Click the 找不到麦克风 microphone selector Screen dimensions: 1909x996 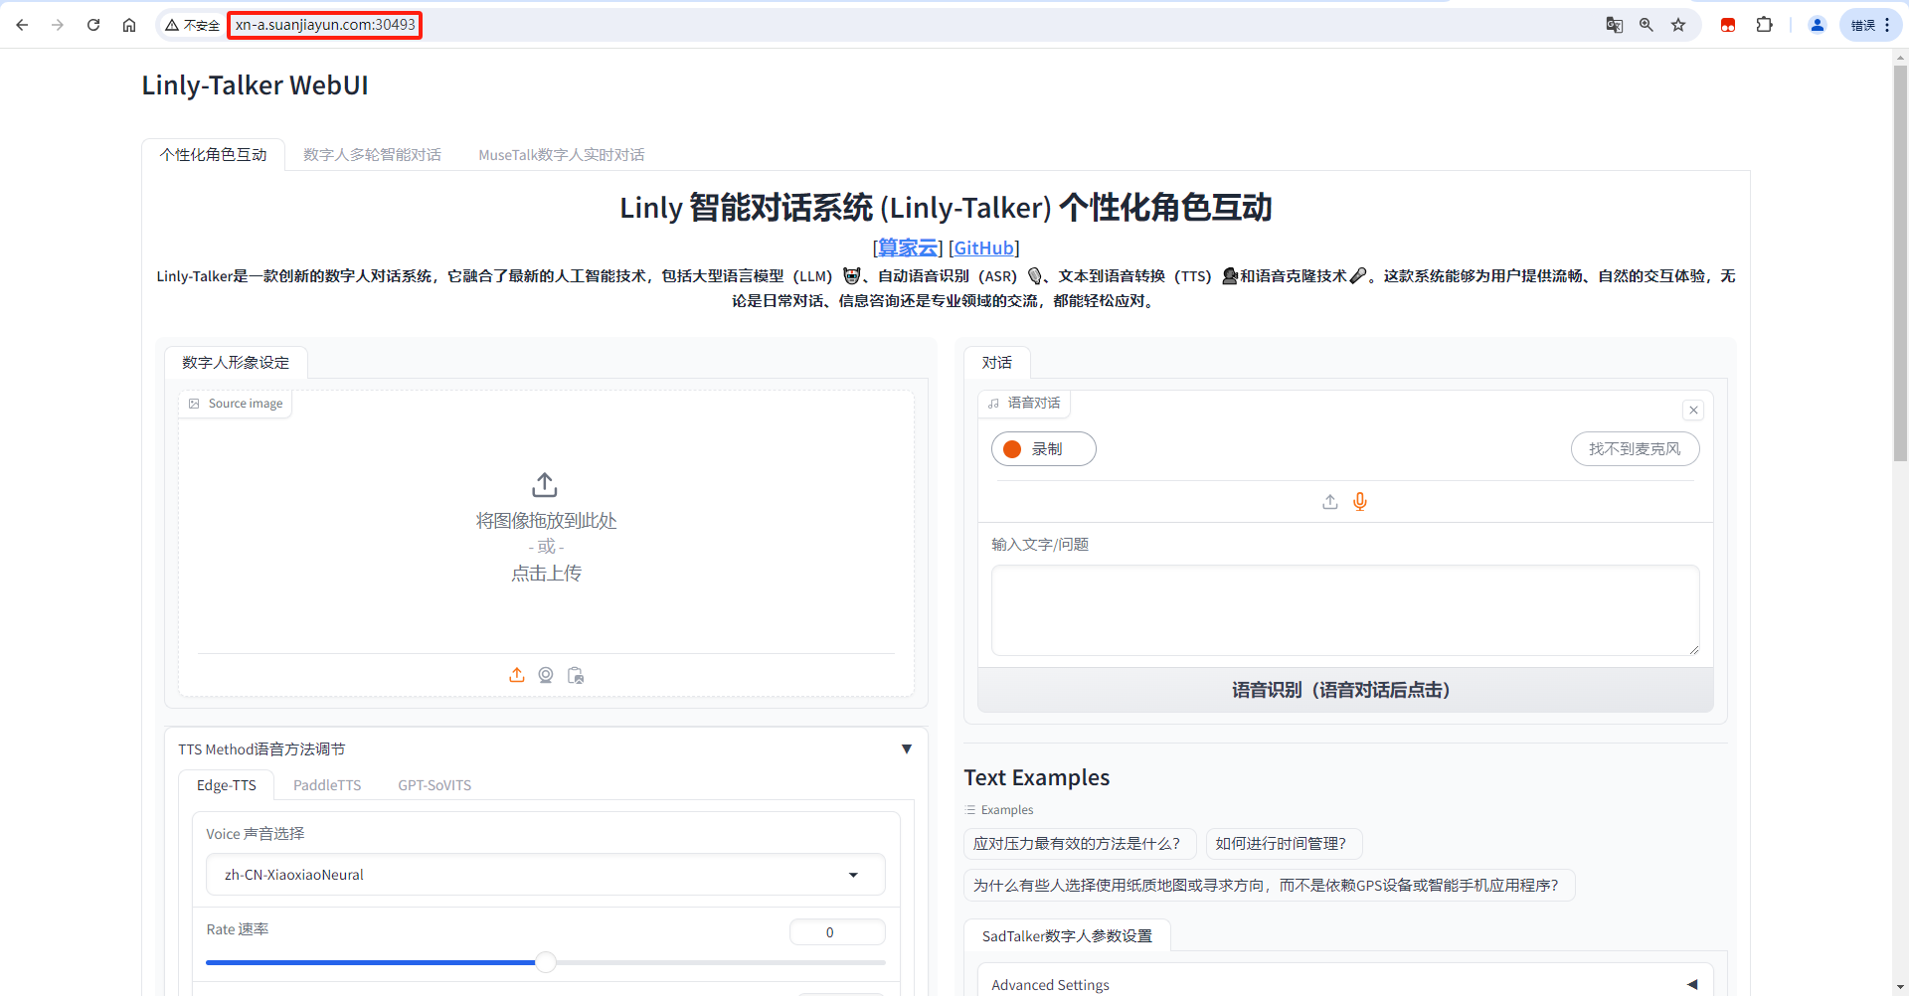click(x=1635, y=448)
